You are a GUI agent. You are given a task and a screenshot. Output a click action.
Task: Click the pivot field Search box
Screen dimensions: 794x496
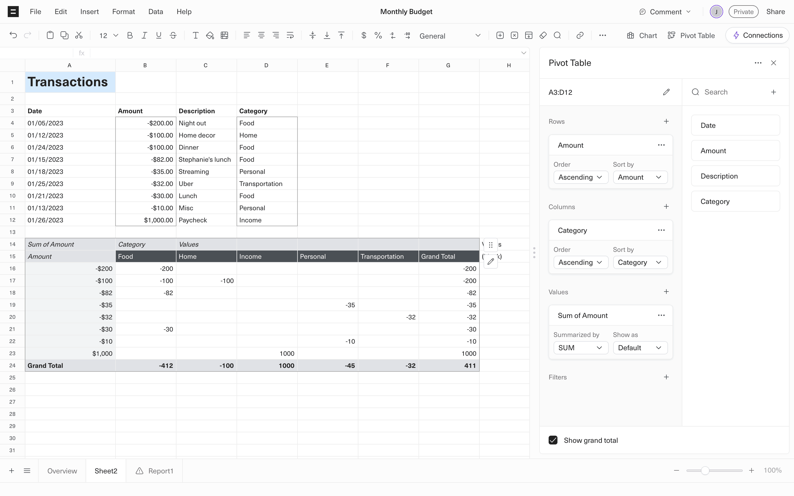pos(732,92)
